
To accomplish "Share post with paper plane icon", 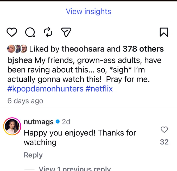I will 66,32.
